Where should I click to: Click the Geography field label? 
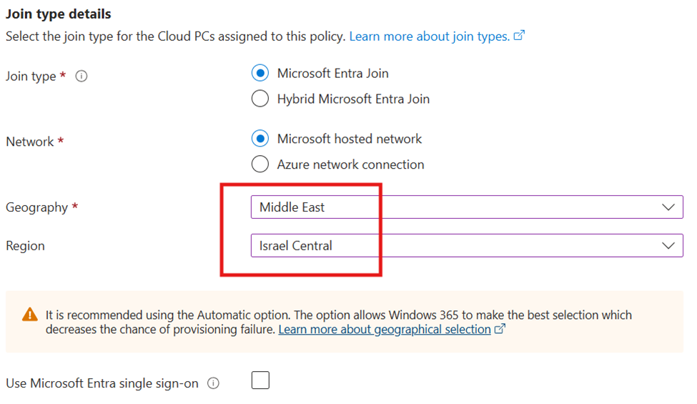click(x=37, y=207)
